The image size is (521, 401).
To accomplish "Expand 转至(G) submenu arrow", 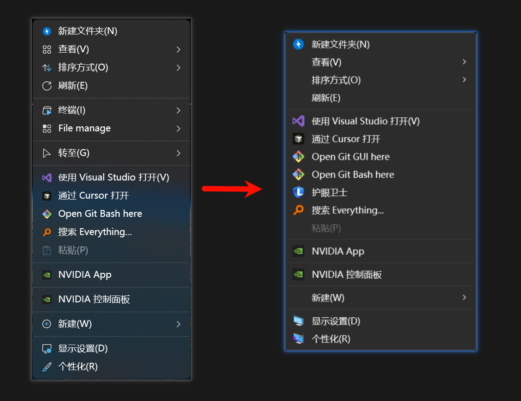I will coord(179,153).
